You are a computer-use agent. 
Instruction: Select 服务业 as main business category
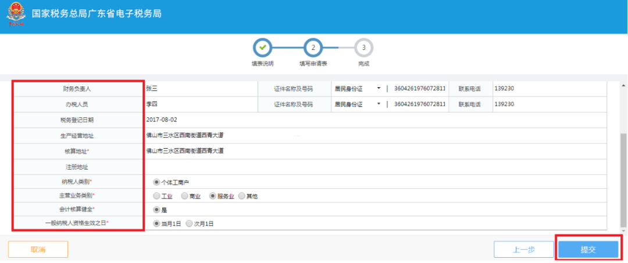[213, 196]
